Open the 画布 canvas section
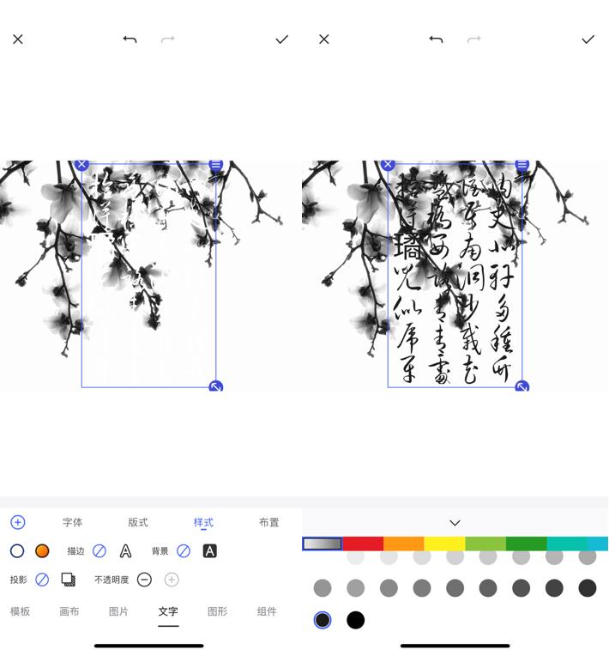The image size is (609, 650). coord(69,611)
